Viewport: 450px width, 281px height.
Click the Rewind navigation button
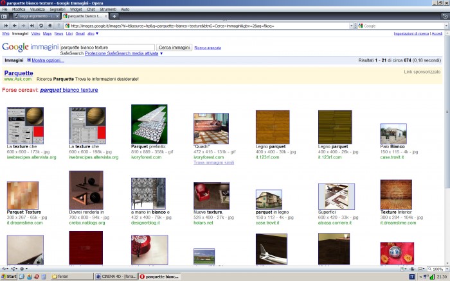[x=6, y=26]
